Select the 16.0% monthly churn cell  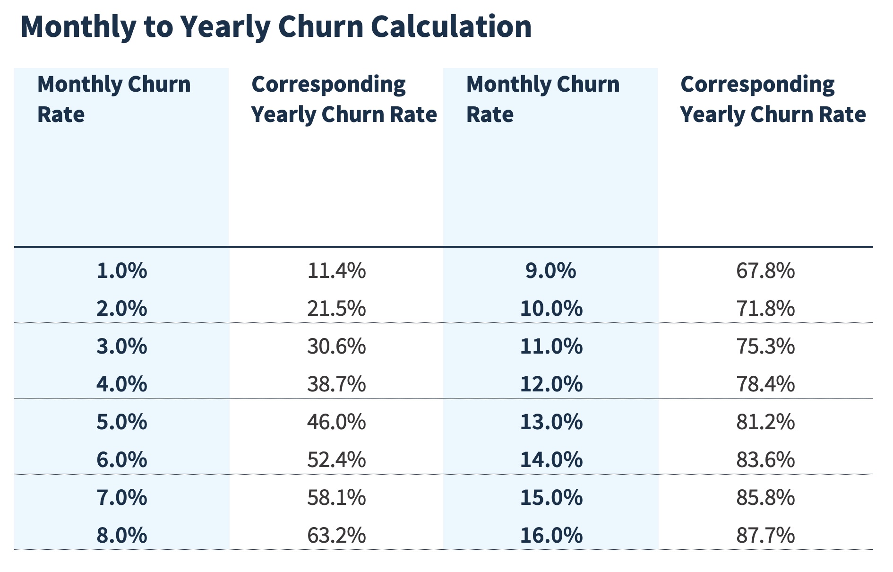click(x=551, y=536)
